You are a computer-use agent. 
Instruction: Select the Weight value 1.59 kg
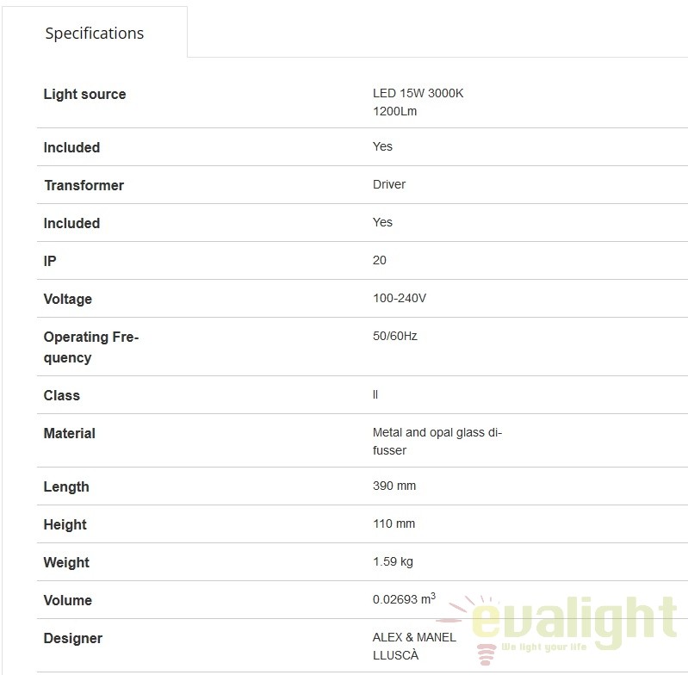point(393,561)
